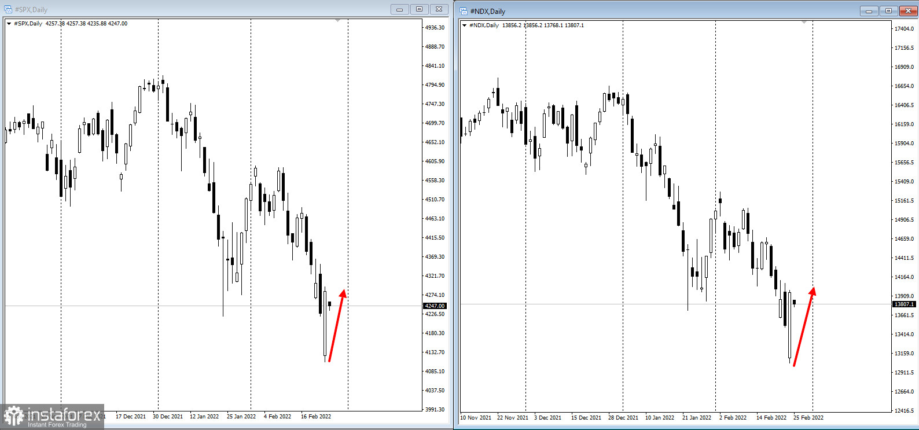Viewport: 919px width, 430px height.
Task: Click the #NDX,Daily window title text
Action: click(488, 12)
